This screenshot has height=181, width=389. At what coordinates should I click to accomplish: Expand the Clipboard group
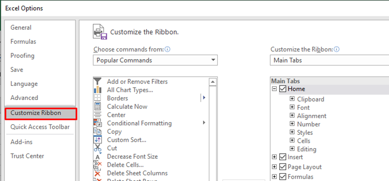click(x=292, y=99)
